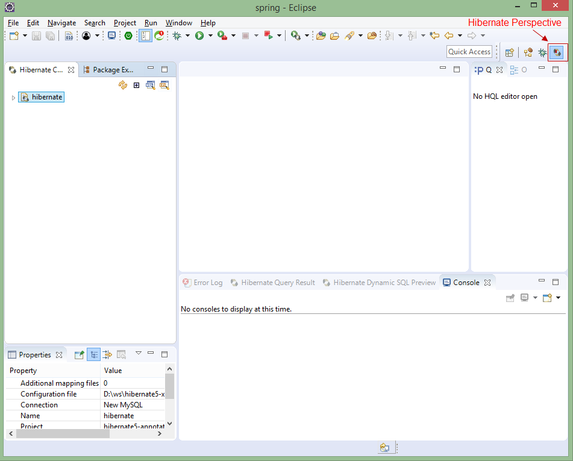This screenshot has width=573, height=461.
Task: Switch to the Debug perspective icon
Action: coord(542,52)
